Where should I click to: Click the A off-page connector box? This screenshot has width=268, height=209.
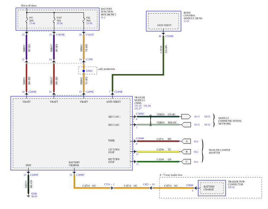[186, 141]
